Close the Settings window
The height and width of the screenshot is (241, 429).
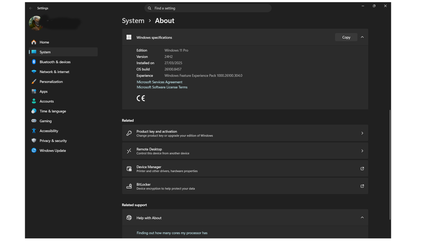coord(385,6)
